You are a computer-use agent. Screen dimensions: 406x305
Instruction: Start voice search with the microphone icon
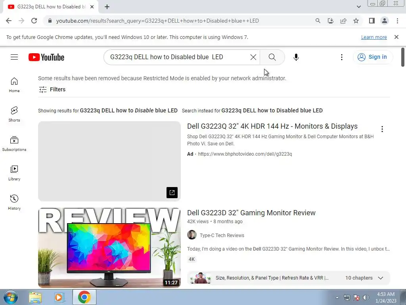click(x=296, y=57)
